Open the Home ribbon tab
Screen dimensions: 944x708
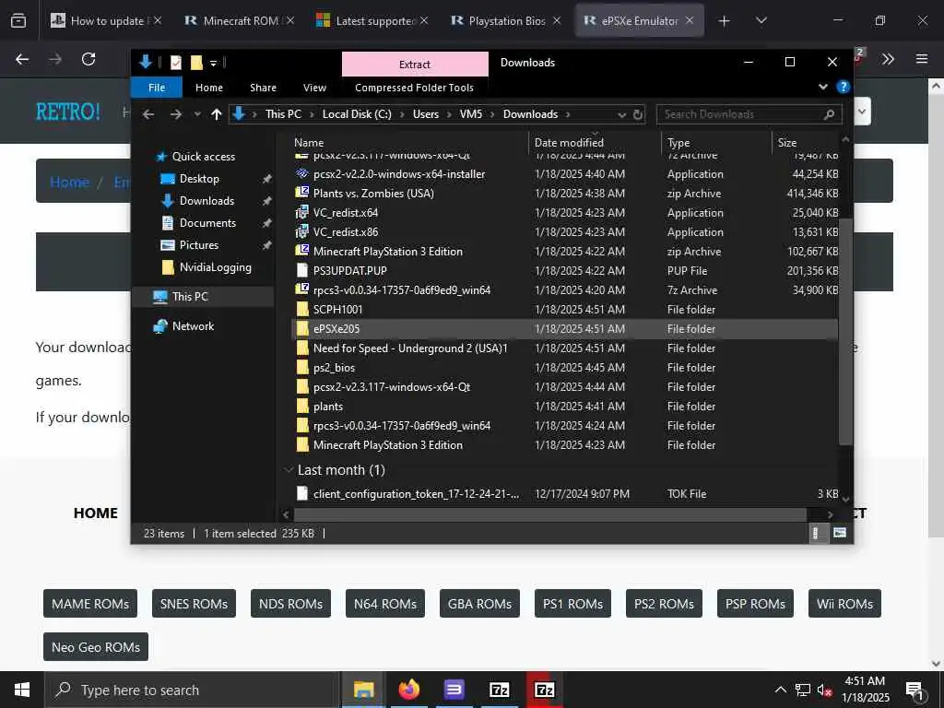click(209, 88)
